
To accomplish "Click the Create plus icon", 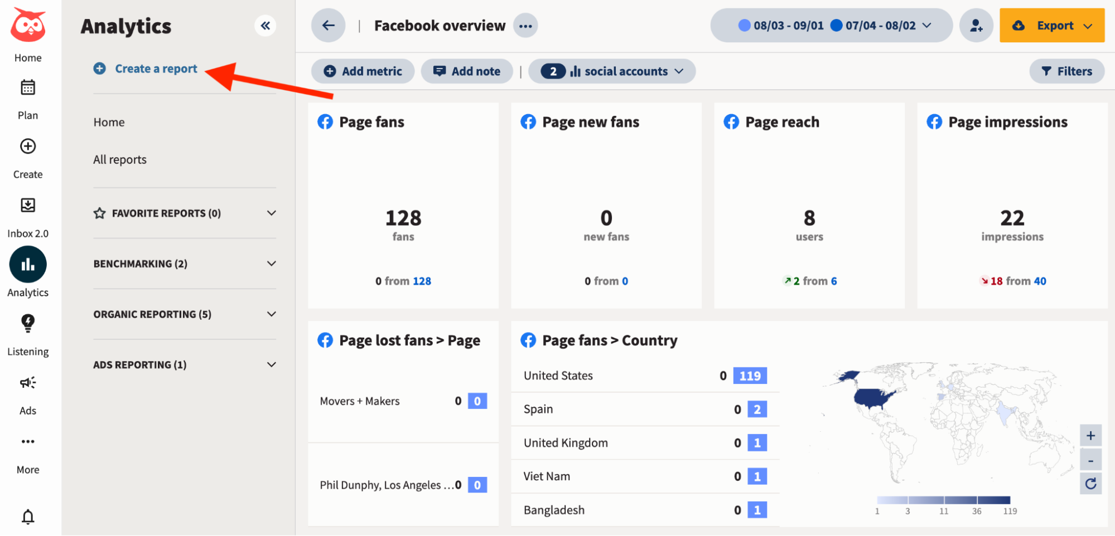I will tap(27, 147).
